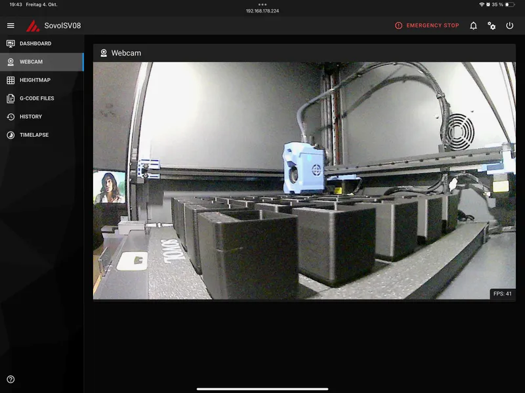Open the print History page

click(42, 117)
